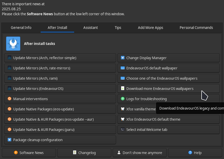Click the Xfce EndeavourOS default theme icon
Screen dimensions: 224x159
[x=122, y=119]
